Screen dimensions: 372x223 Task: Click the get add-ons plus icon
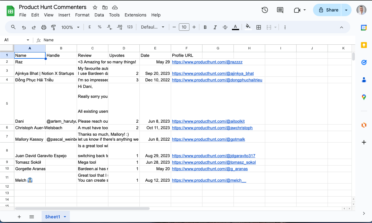(x=364, y=142)
